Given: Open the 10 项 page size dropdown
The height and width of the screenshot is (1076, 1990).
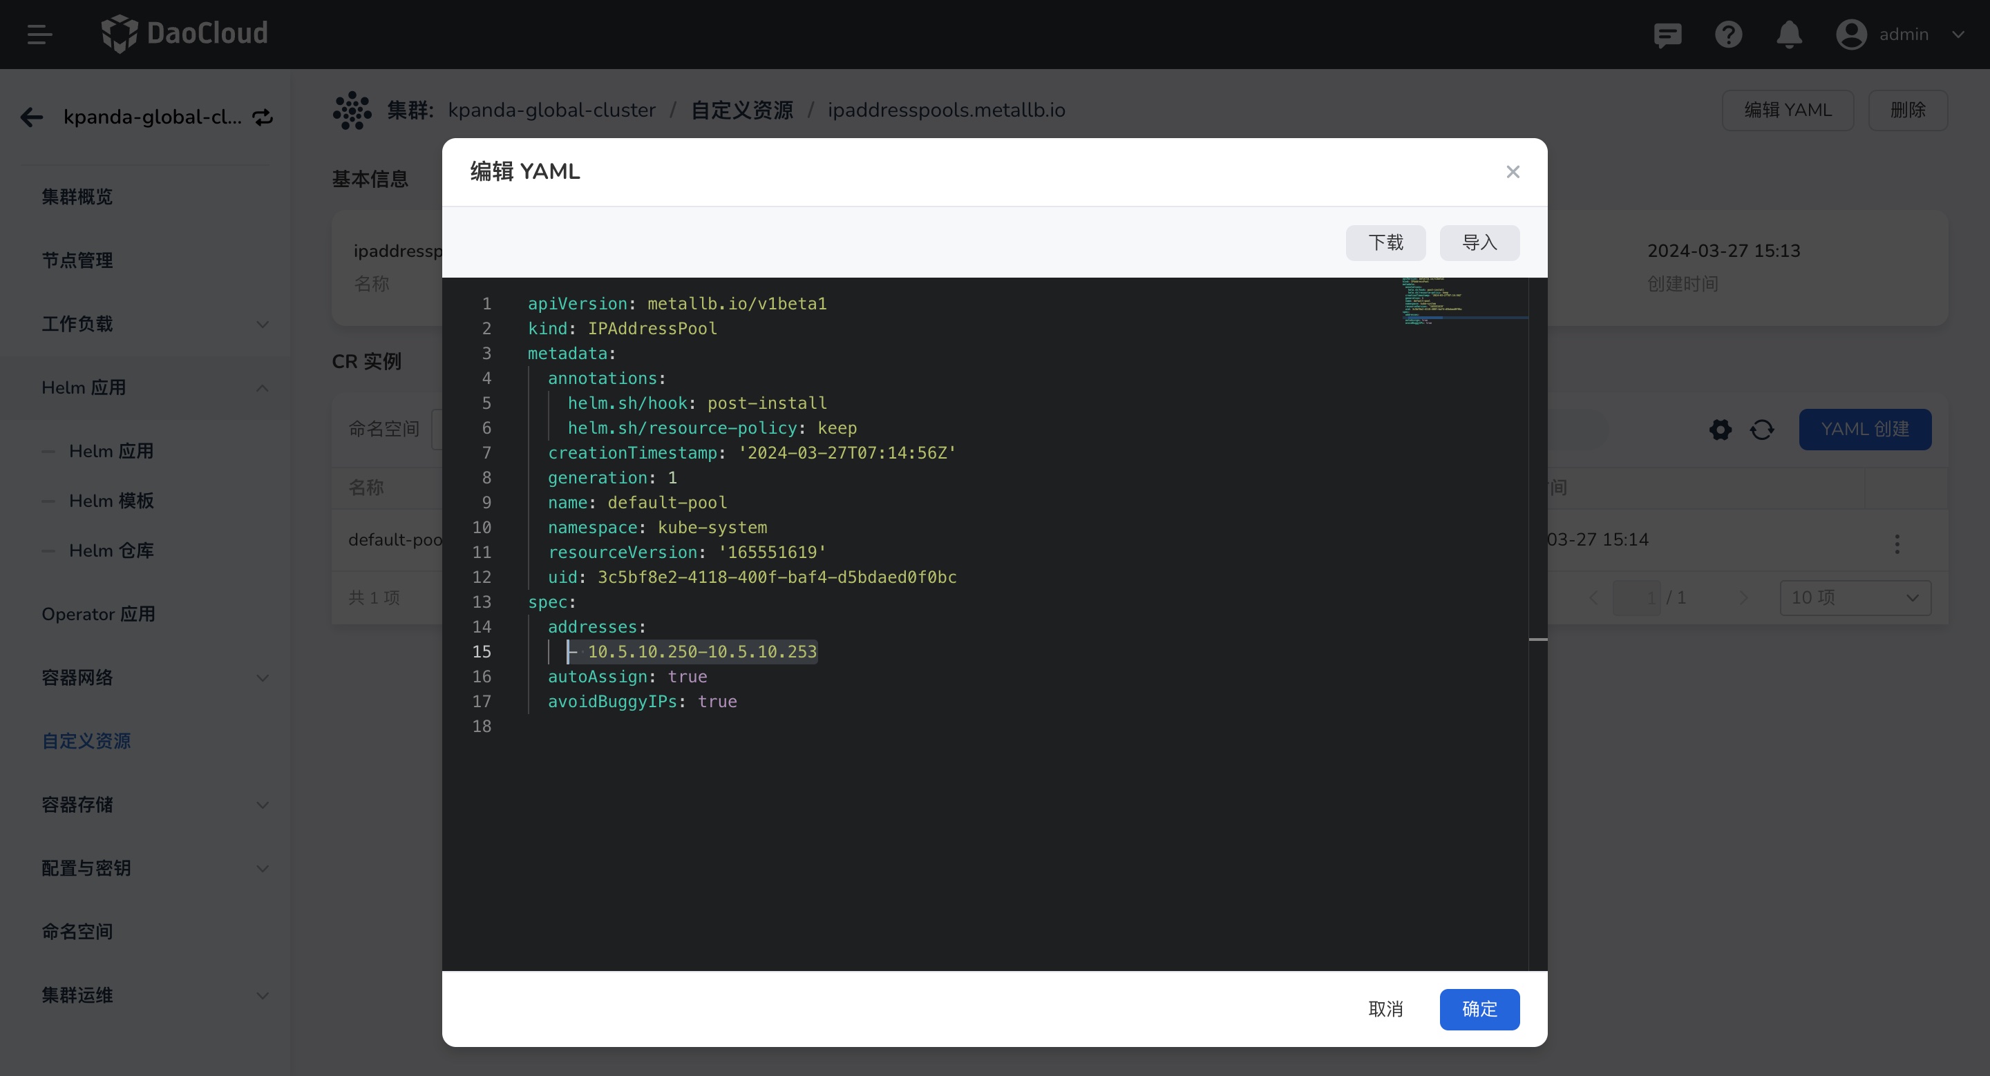Looking at the screenshot, I should point(1855,597).
